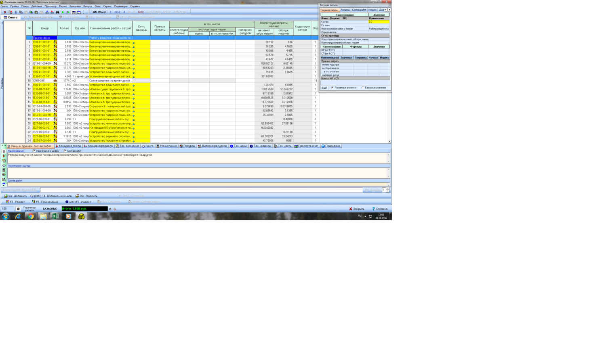Viewport: 606px width, 345px height.
Task: Click 'F2 - Раздел' button
Action: (x=15, y=202)
